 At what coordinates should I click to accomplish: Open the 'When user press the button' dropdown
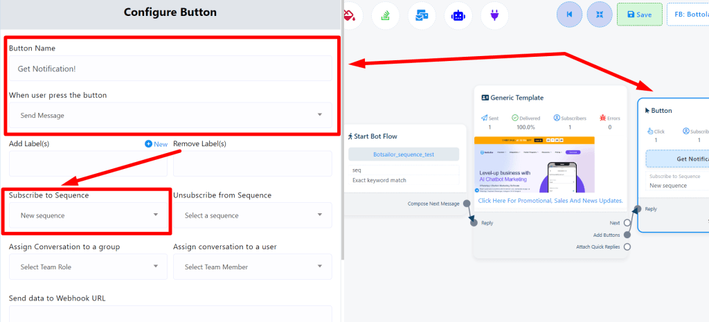pyautogui.click(x=170, y=116)
